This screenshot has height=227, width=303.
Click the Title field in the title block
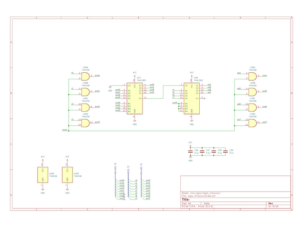tap(186, 200)
